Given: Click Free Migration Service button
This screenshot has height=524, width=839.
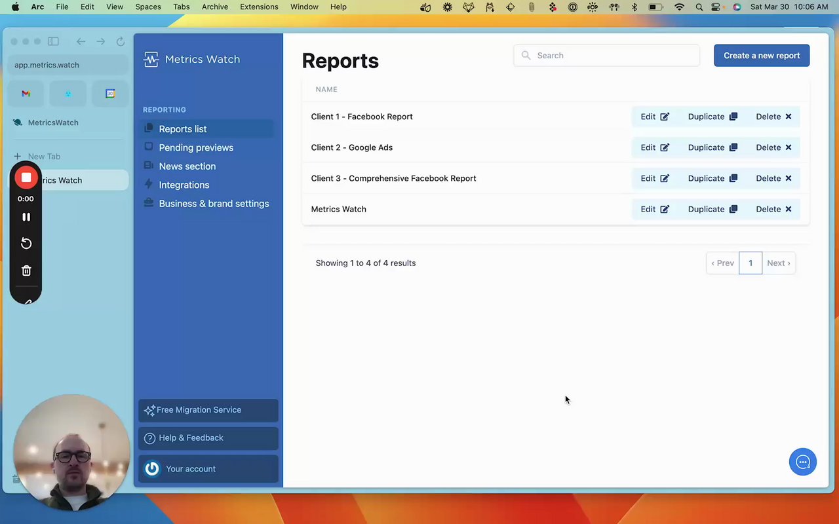Looking at the screenshot, I should 208,410.
